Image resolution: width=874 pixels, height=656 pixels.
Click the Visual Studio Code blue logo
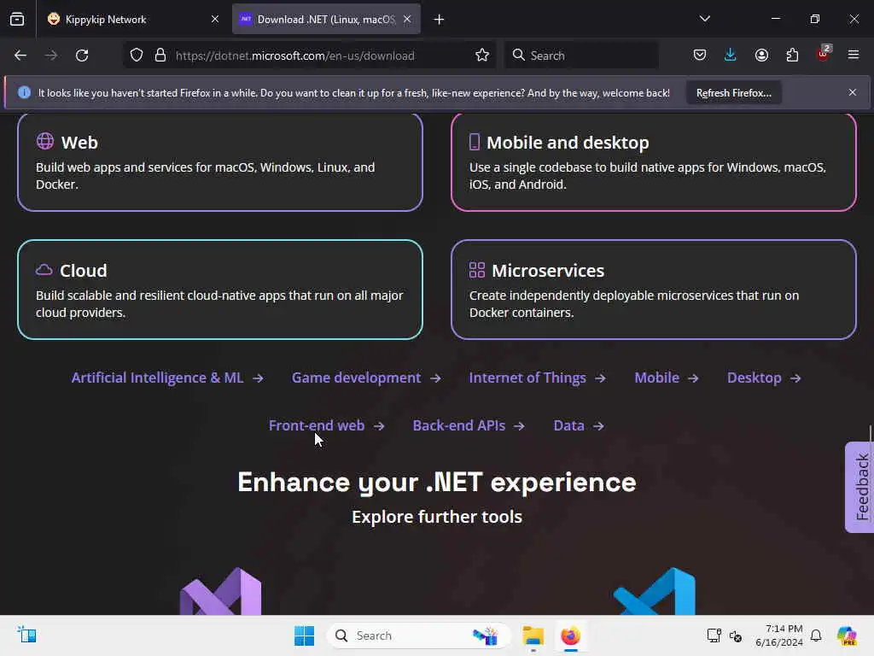tap(655, 591)
